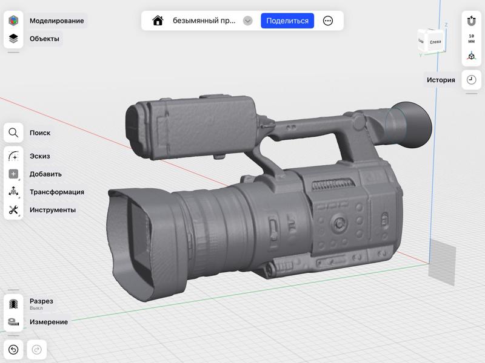Image resolution: width=485 pixels, height=363 pixels.
Task: Expand the Add (Добавить) tool menu
Action: click(x=13, y=174)
